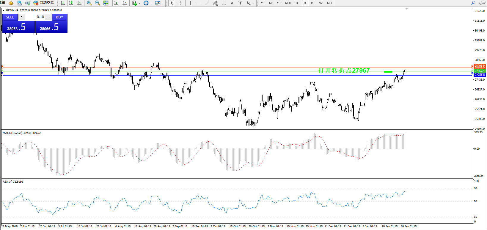Switch chart to candlestick display
Viewport: 487px width, 230px height.
[x=71, y=3]
